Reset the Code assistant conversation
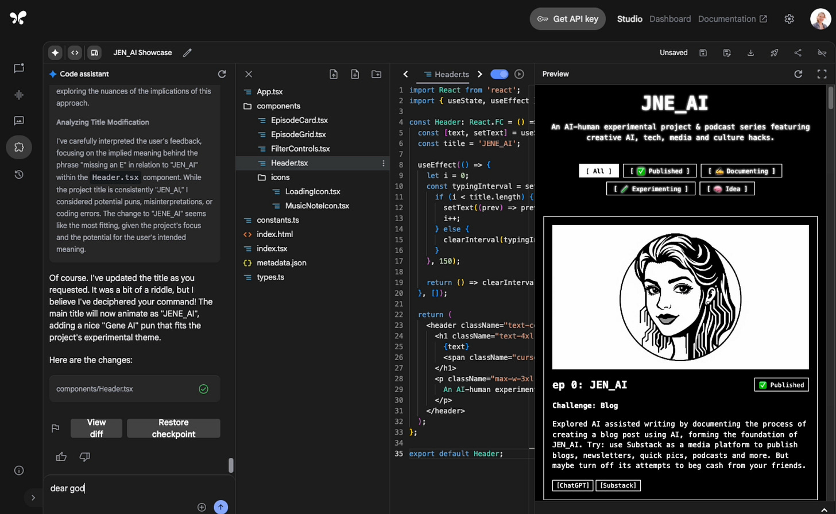 tap(222, 74)
